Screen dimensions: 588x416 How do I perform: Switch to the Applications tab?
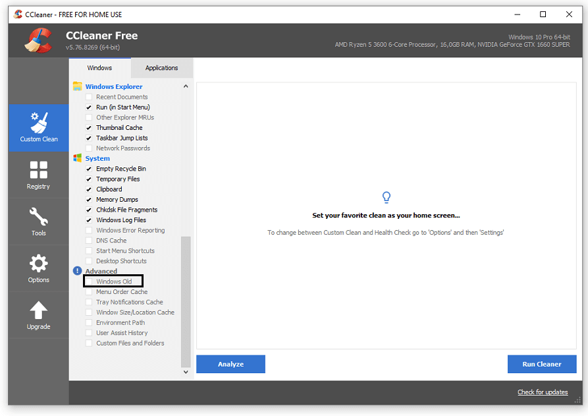pos(161,68)
